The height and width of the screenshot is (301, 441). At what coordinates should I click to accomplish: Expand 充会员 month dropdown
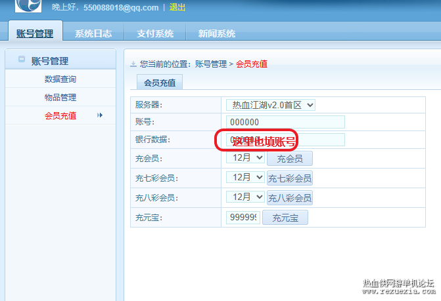[x=245, y=157]
